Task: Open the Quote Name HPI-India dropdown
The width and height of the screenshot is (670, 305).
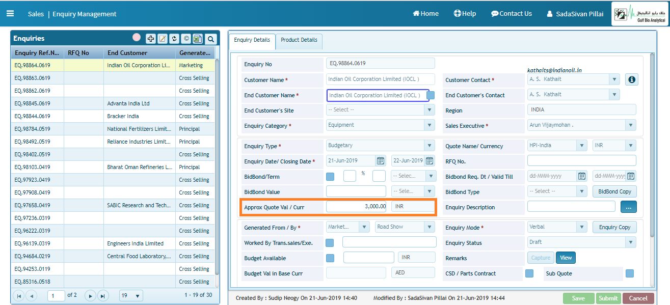Action: tap(582, 146)
